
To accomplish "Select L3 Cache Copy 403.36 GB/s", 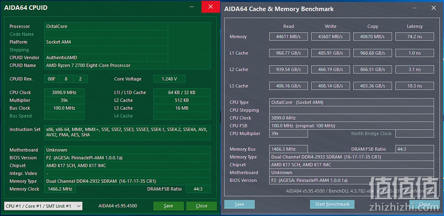I will (372, 86).
